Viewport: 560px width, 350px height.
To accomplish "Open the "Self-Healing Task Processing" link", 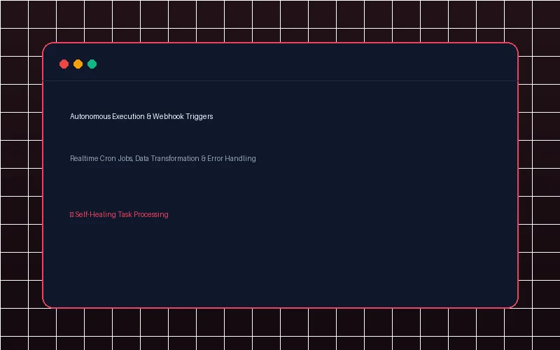I will click(119, 214).
